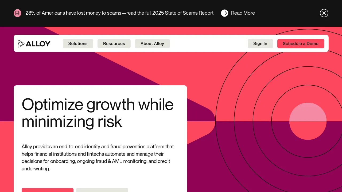Click the pink document icon in banner
Viewport: 342px width, 192px height.
coord(17,13)
